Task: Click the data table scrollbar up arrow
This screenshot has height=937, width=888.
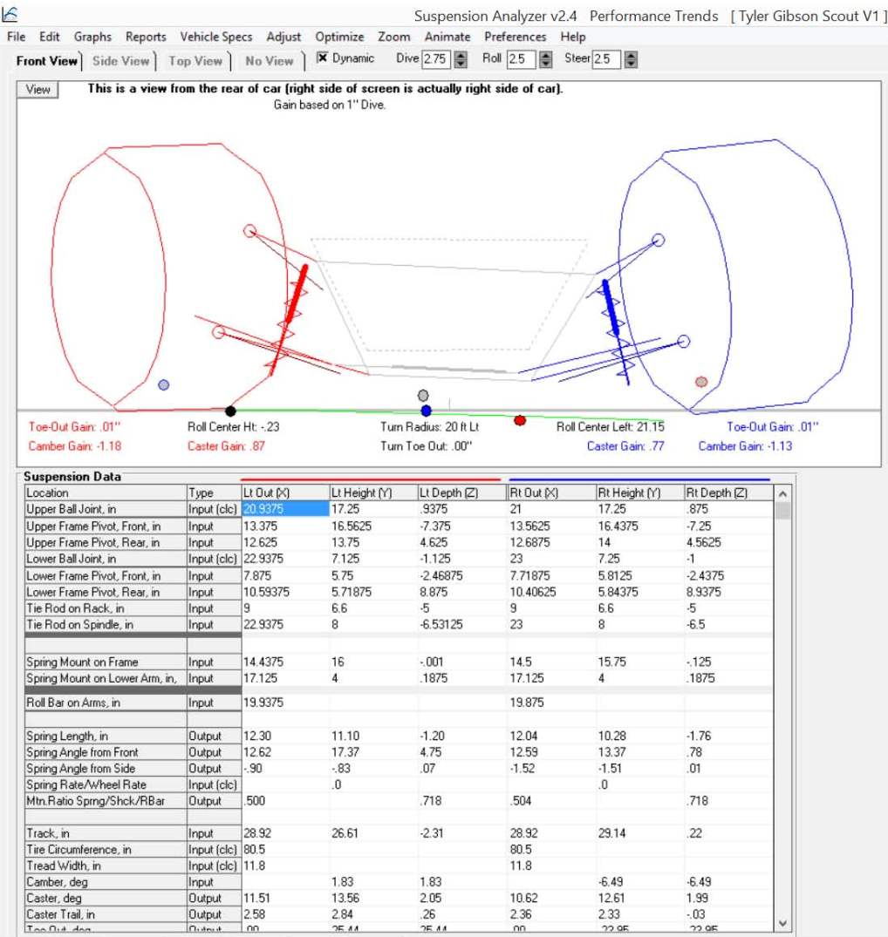Action: tap(782, 494)
